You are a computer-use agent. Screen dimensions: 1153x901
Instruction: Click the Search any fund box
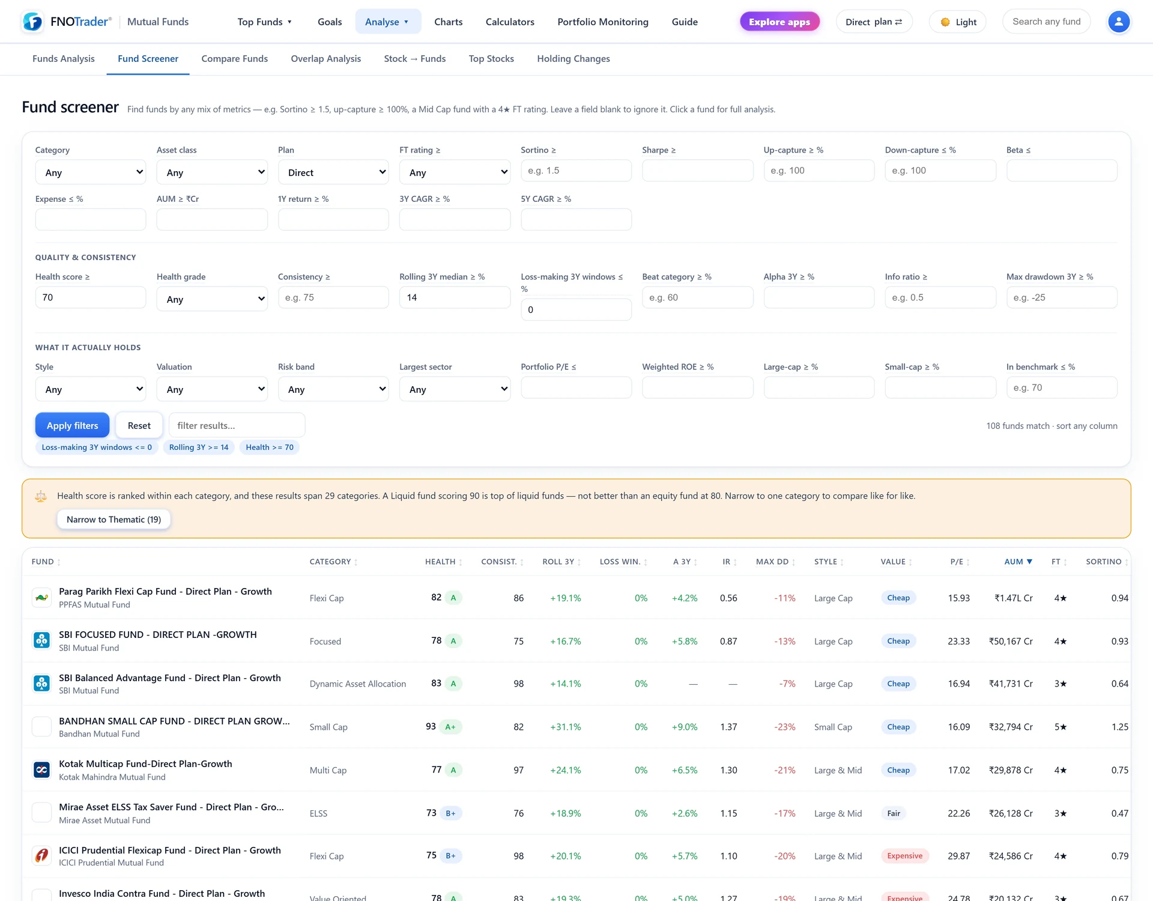click(x=1046, y=22)
